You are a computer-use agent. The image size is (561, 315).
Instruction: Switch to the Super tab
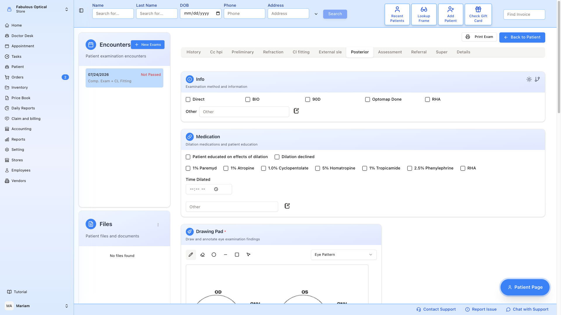click(x=442, y=52)
